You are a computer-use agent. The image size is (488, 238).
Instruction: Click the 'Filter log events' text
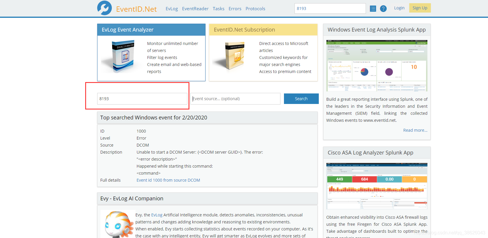pos(162,58)
